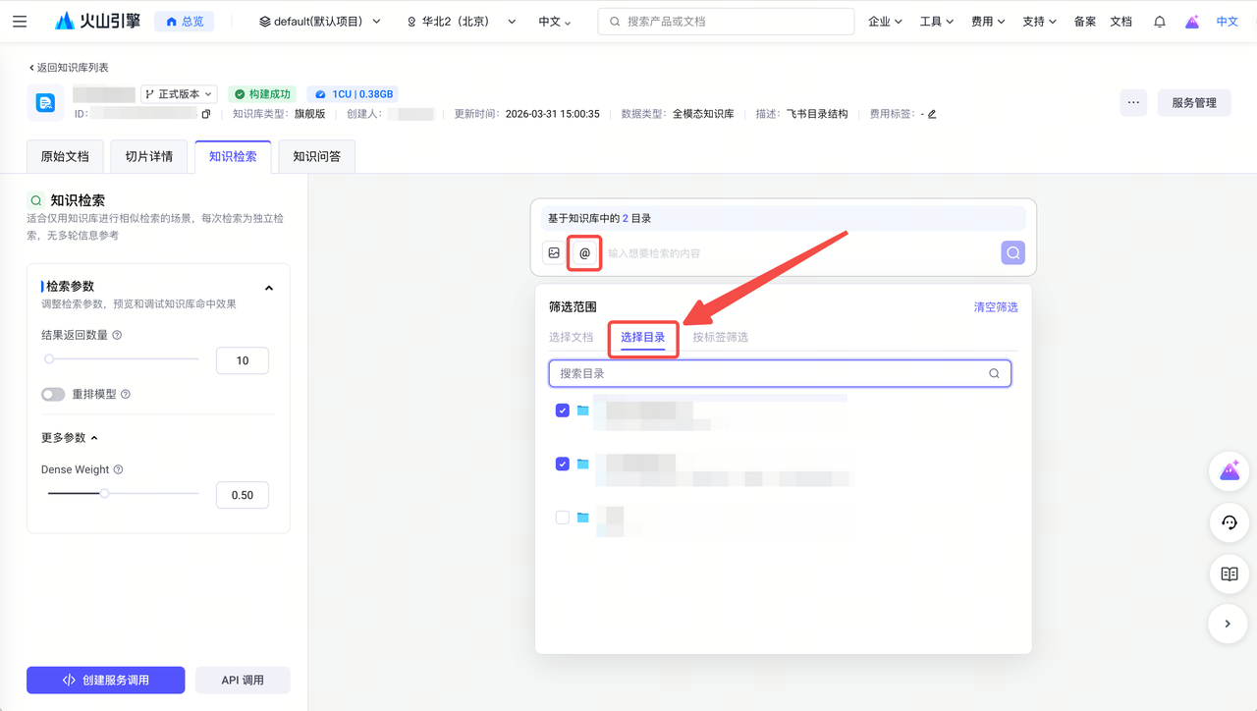Open the default(默认项目) project dropdown
The width and height of the screenshot is (1257, 711).
click(320, 21)
